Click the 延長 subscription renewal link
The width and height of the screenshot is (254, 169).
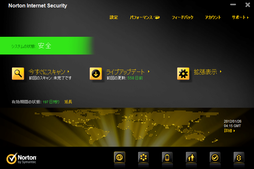[68, 102]
